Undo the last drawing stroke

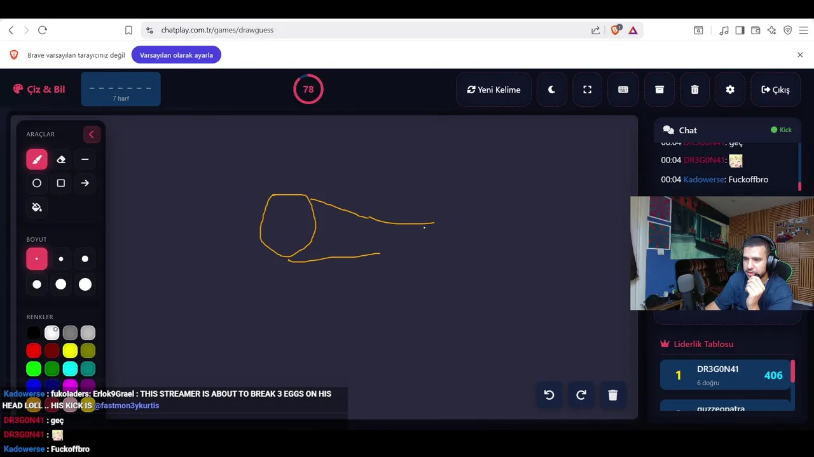point(549,395)
